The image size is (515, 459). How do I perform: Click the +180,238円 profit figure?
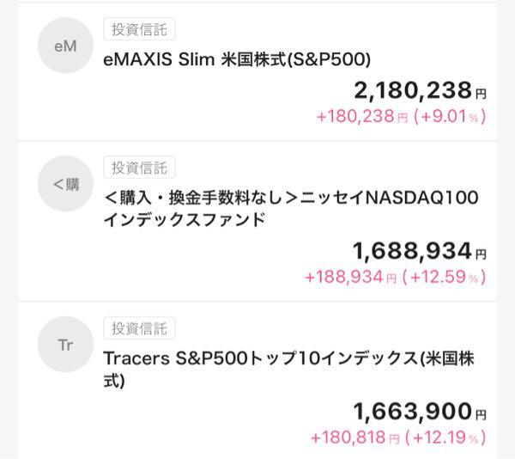click(x=362, y=116)
